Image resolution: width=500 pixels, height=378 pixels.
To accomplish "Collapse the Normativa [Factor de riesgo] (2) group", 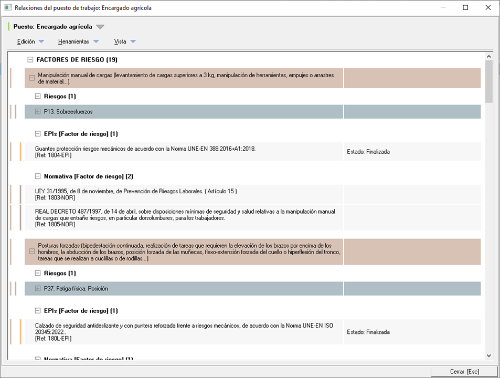I will pyautogui.click(x=38, y=176).
